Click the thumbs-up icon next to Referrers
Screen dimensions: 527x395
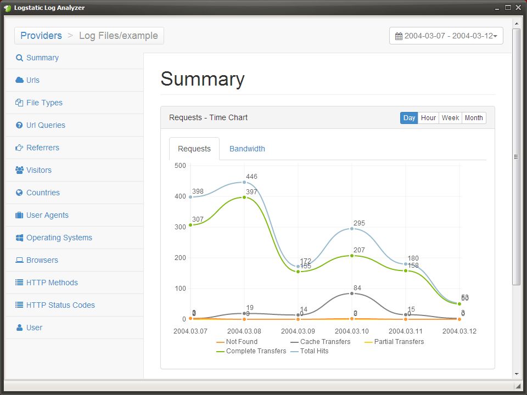click(x=19, y=148)
